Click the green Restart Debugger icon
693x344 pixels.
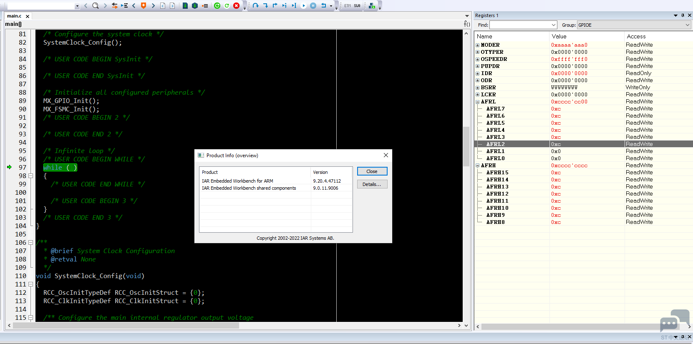[217, 6]
